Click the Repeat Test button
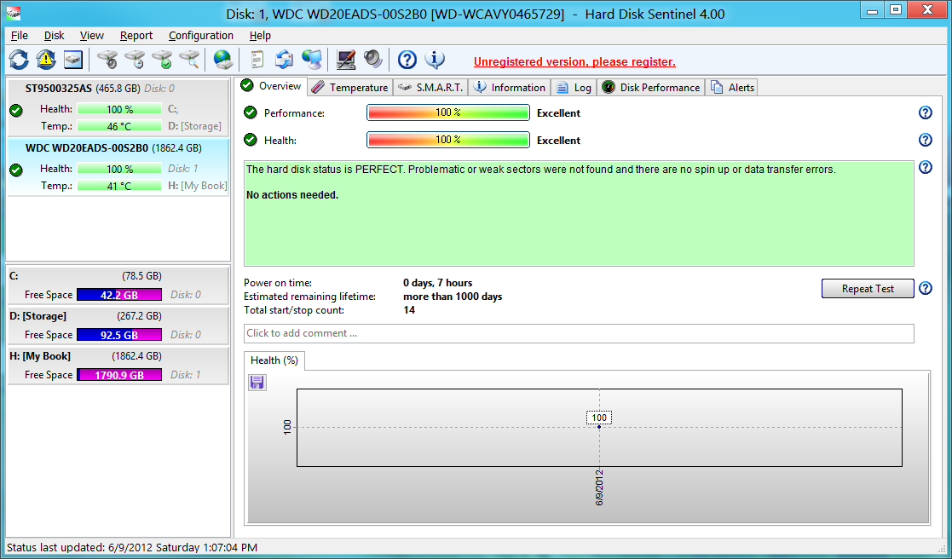 (868, 289)
